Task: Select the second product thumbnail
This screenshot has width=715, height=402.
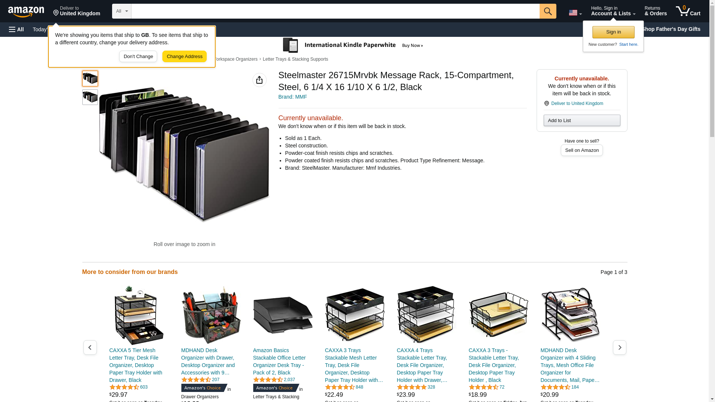Action: click(x=90, y=97)
